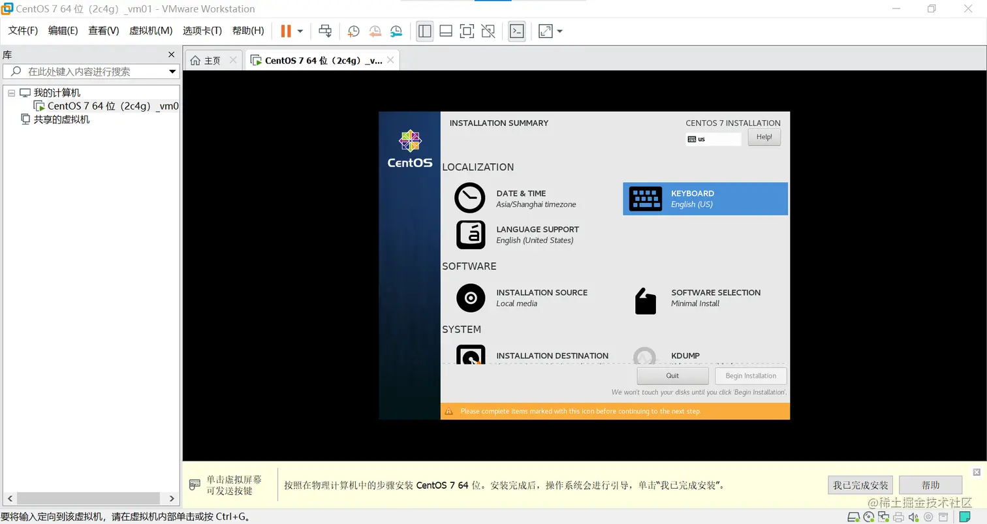Click the sound card status bar icon
Screen dimensions: 987x524
[x=914, y=517]
